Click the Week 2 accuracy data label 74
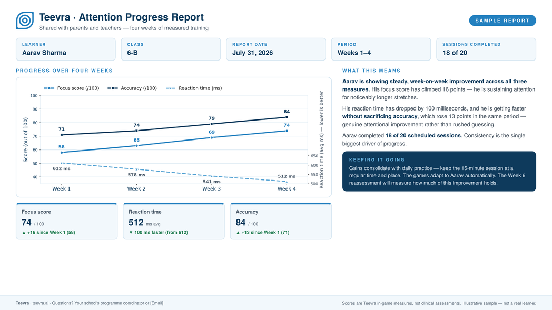Image resolution: width=552 pixels, height=310 pixels. click(x=136, y=125)
